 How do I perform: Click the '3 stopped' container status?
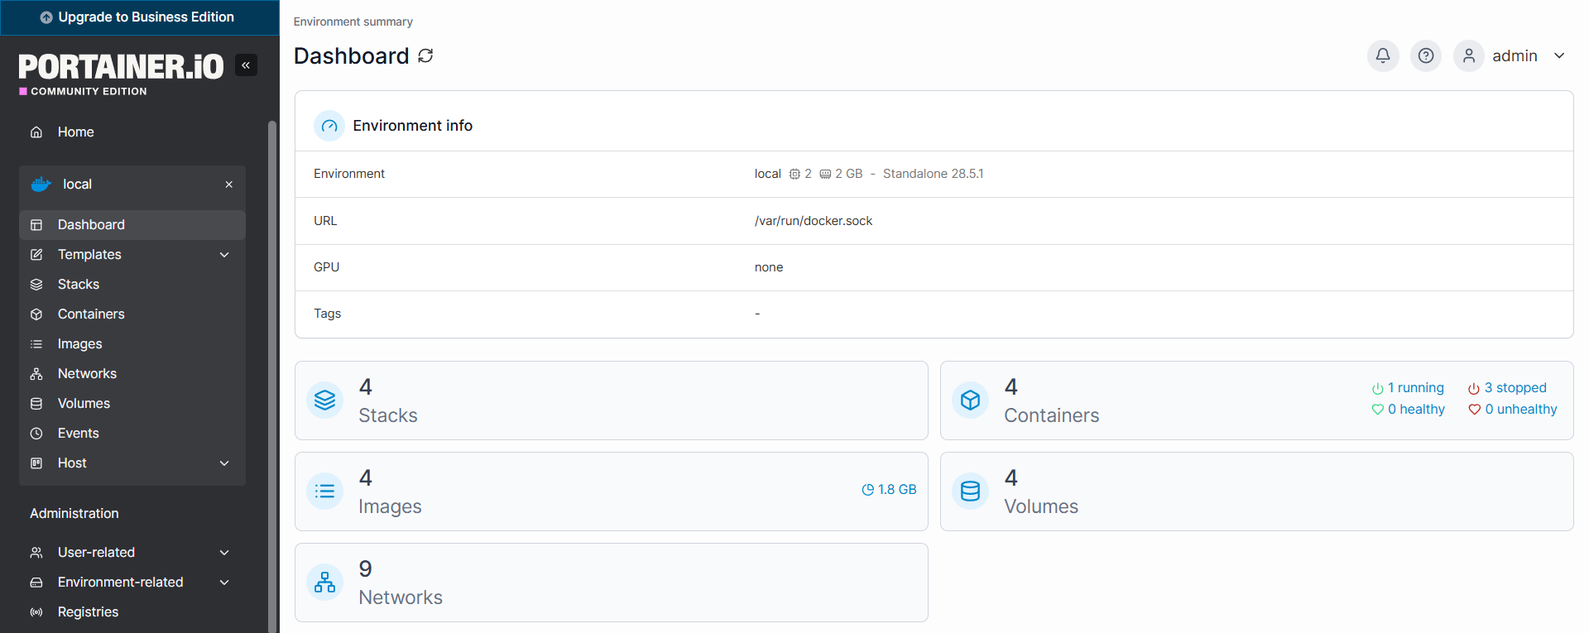pos(1507,388)
